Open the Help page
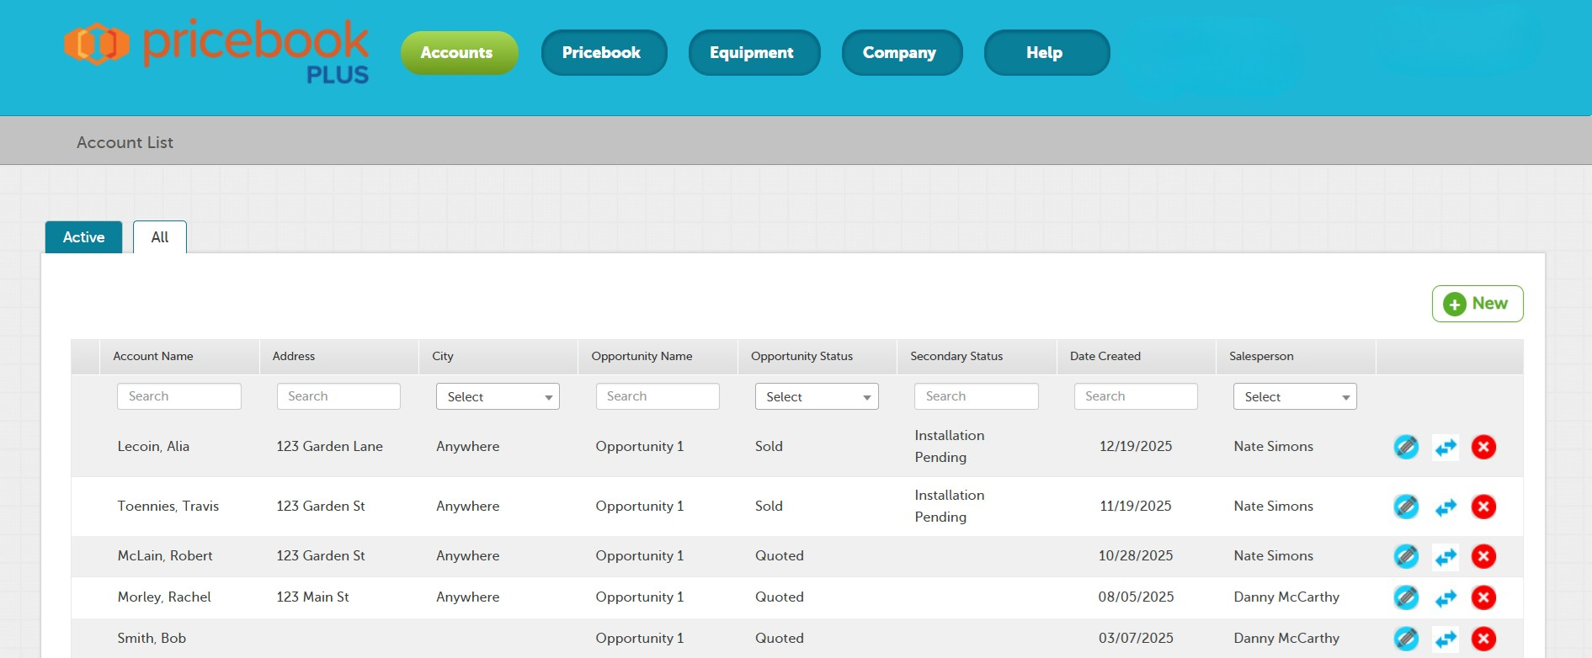The image size is (1592, 658). coord(1046,53)
